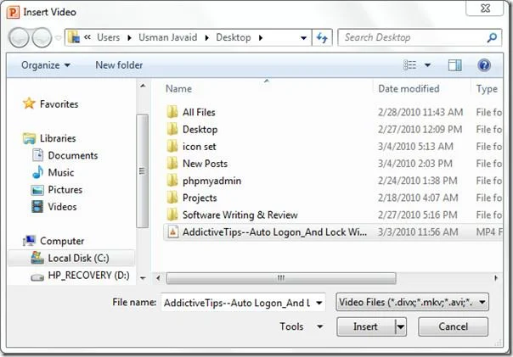
Task: Expand the arrow after Desktop in the path
Action: 261,38
